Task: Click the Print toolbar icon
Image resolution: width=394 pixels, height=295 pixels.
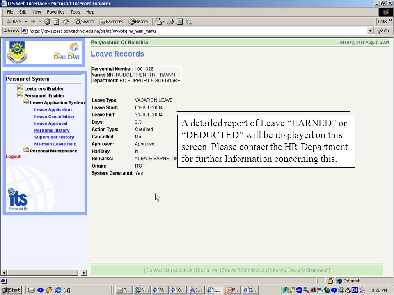Action: 170,22
